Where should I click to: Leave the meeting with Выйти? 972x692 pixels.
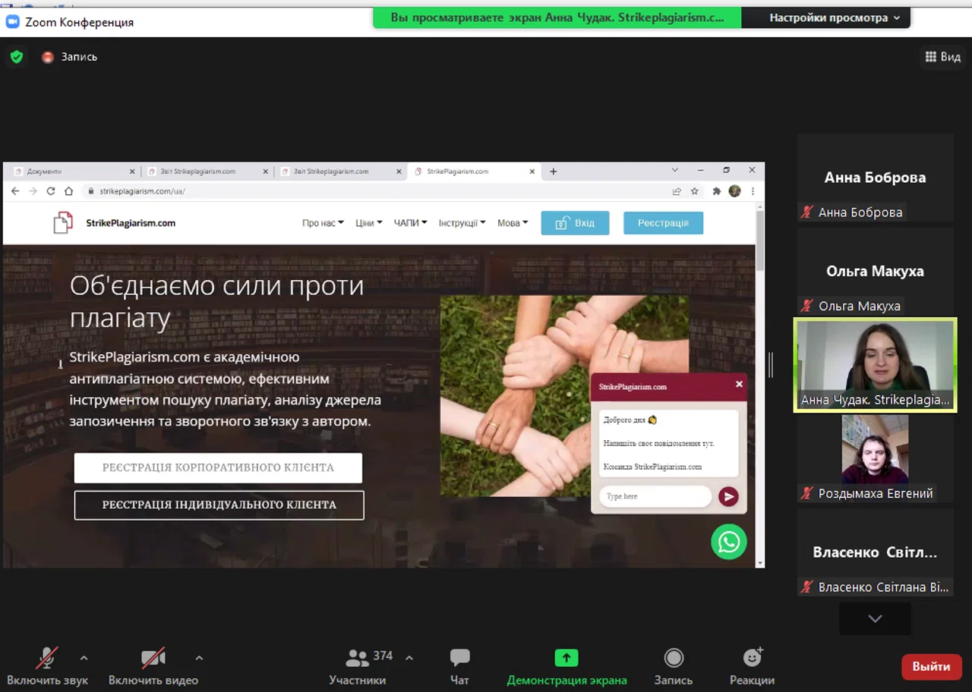click(x=931, y=667)
